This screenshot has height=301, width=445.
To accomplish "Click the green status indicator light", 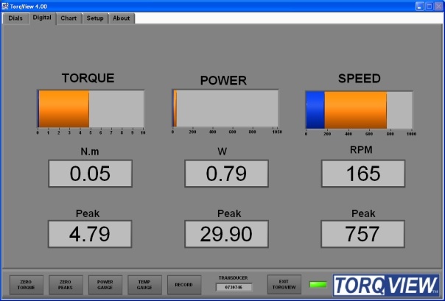I will [x=318, y=285].
